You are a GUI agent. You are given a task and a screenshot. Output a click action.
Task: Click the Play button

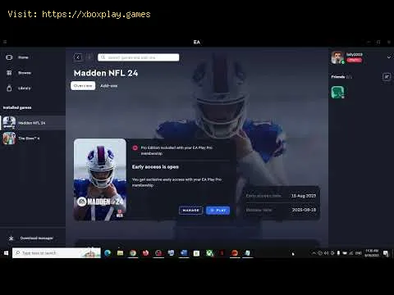[218, 211]
